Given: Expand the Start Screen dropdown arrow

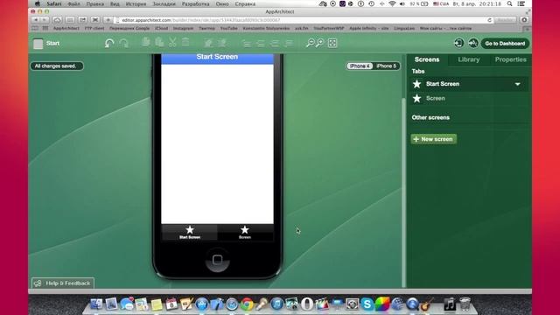Looking at the screenshot, I should click(x=517, y=84).
